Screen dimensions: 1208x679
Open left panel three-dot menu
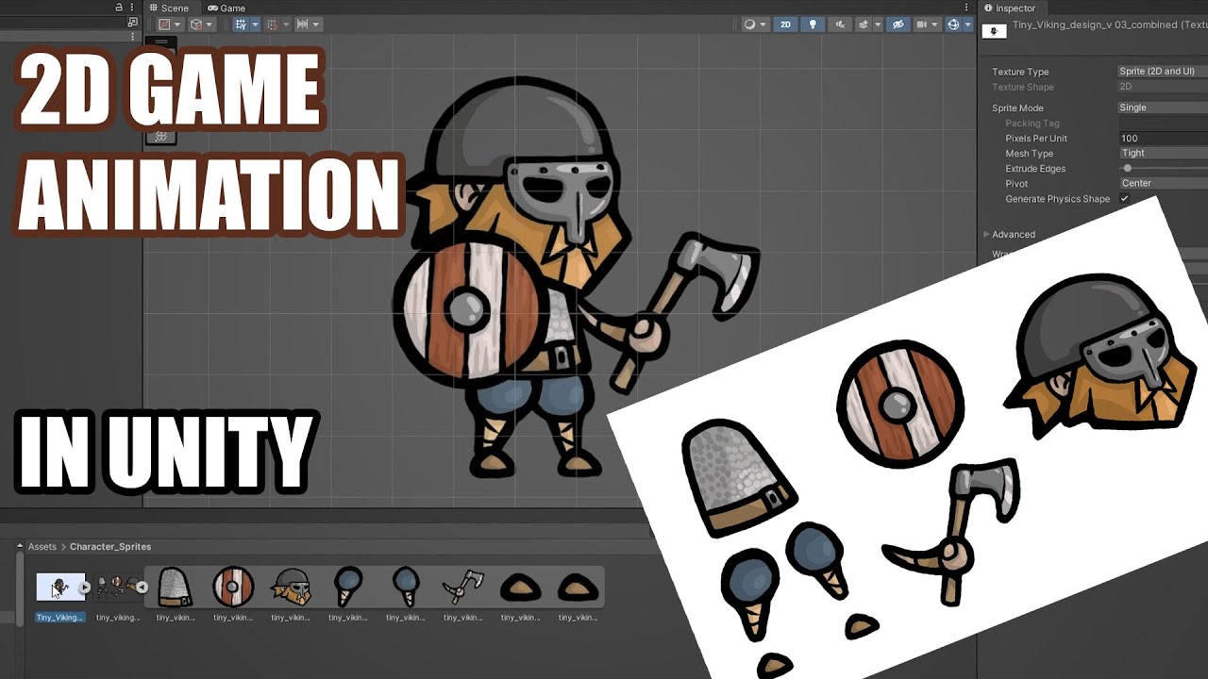pyautogui.click(x=132, y=8)
